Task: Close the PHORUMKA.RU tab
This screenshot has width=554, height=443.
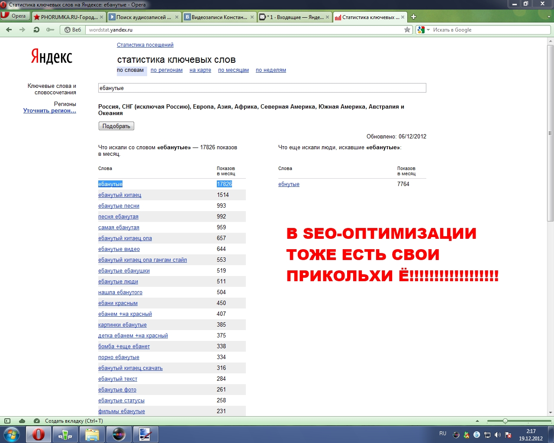Action: tap(102, 17)
